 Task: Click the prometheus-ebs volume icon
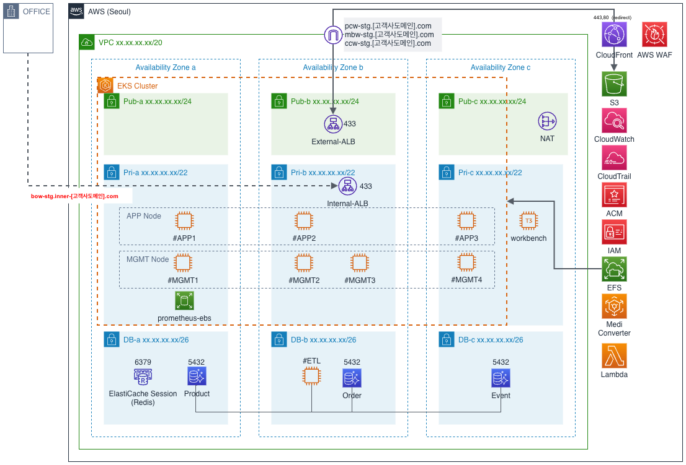tap(184, 302)
